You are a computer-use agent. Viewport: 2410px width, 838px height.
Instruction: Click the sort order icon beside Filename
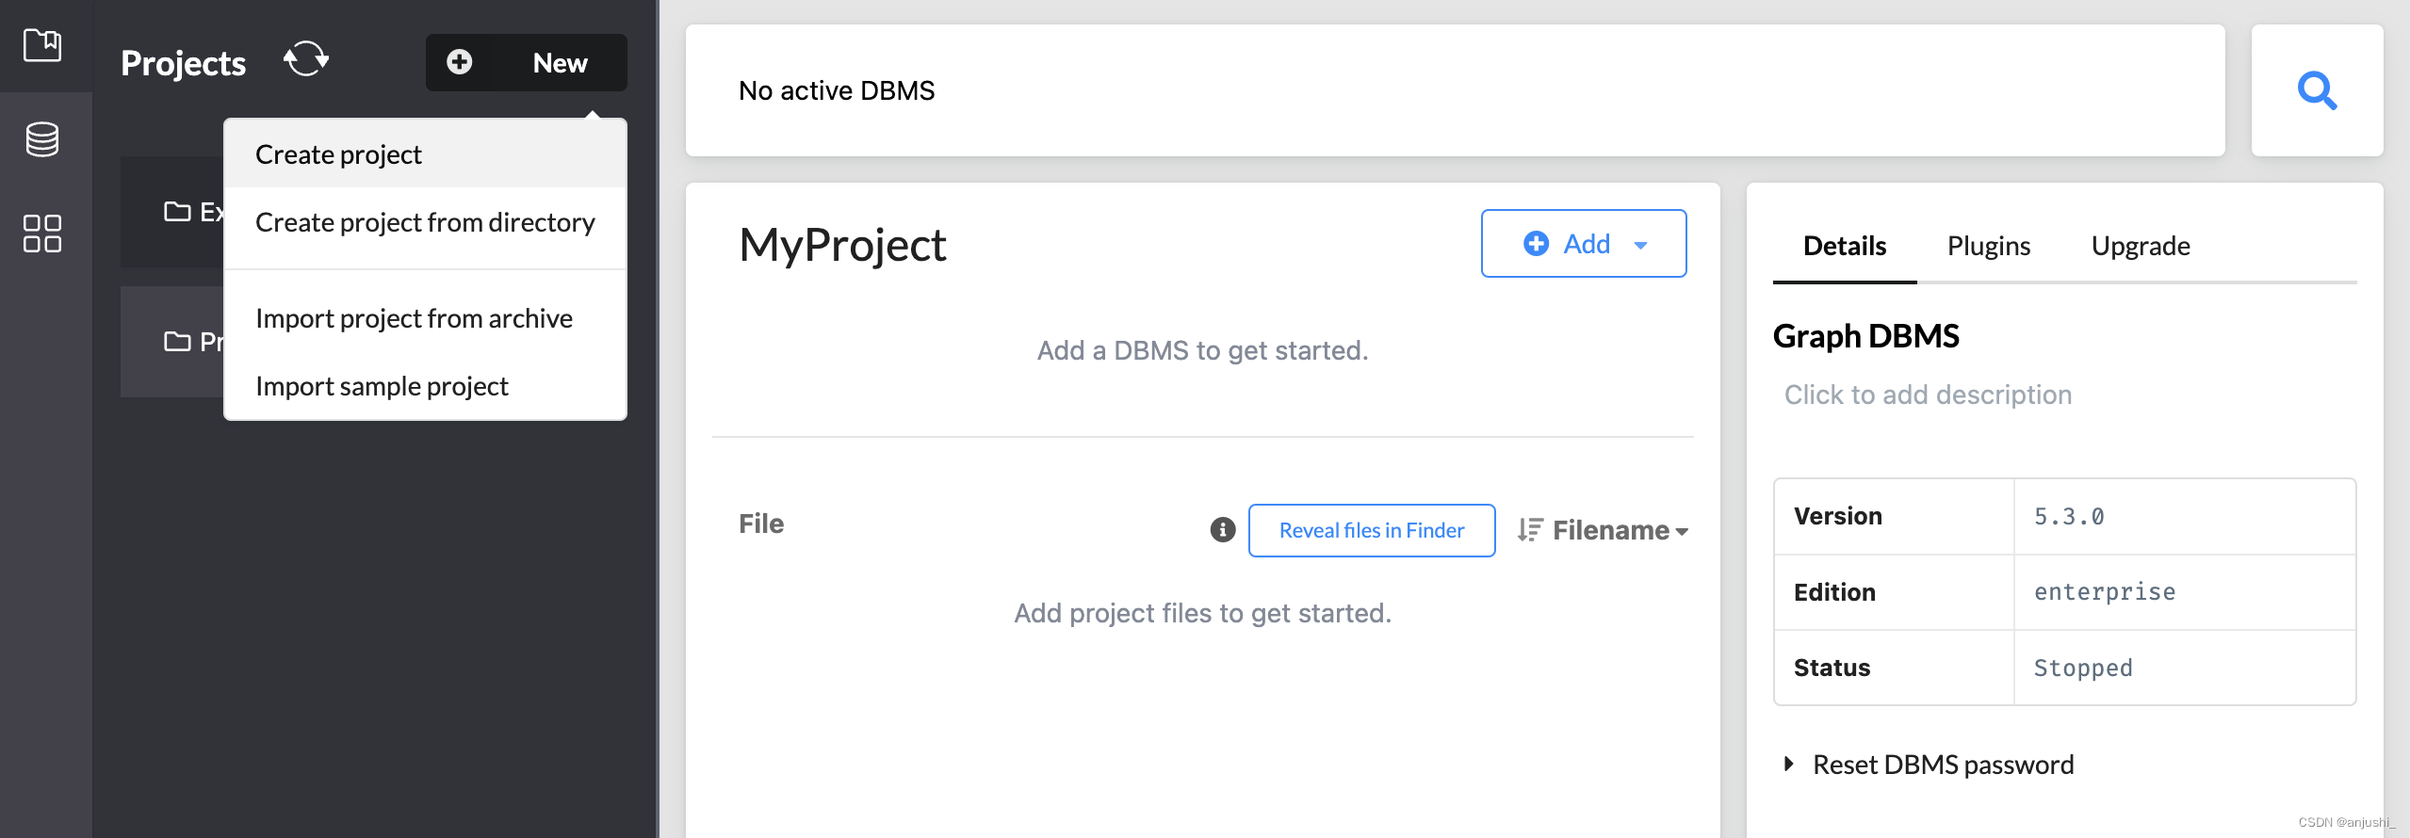pos(1529,530)
